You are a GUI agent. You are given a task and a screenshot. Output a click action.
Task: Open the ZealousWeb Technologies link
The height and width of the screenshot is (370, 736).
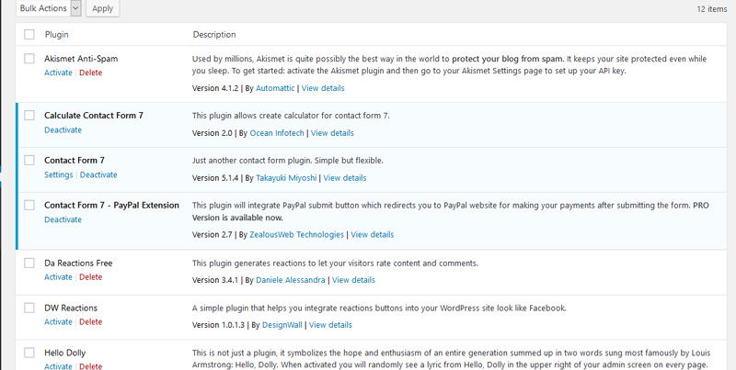pos(296,235)
